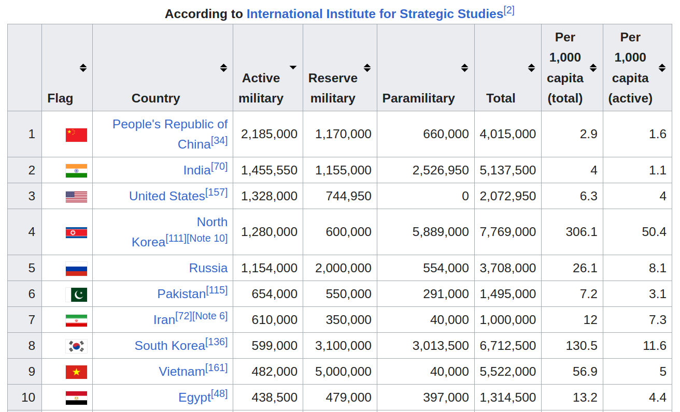Select China's active military value 2,185,000
The height and width of the screenshot is (412, 680).
pyautogui.click(x=270, y=134)
